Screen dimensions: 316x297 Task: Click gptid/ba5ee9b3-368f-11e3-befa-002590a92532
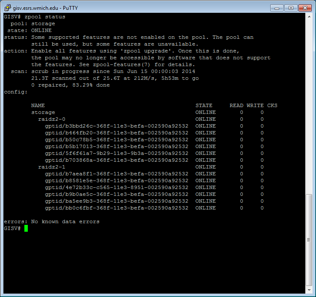coord(116,201)
